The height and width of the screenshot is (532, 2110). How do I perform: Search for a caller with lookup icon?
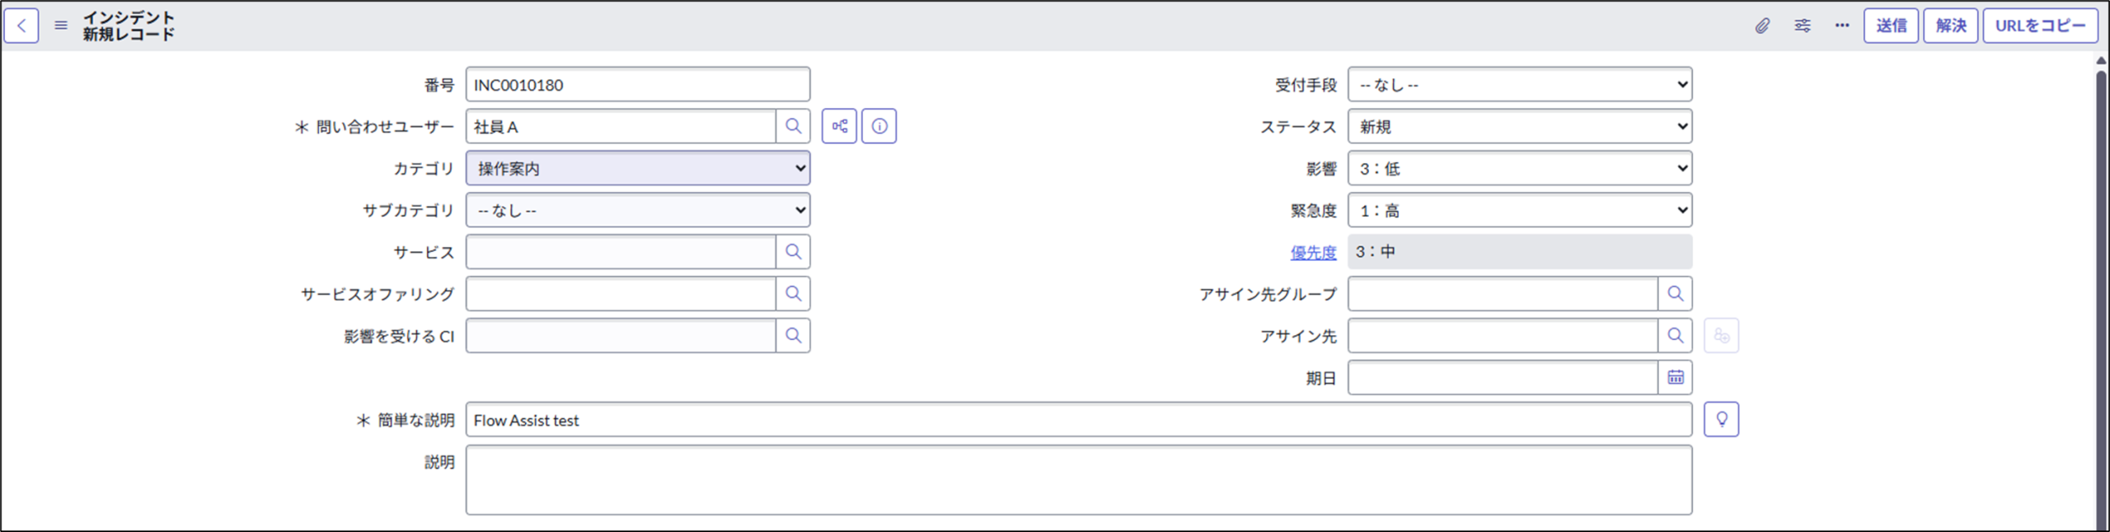[x=793, y=126]
